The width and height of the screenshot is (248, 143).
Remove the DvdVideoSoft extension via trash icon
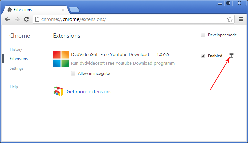coord(231,55)
